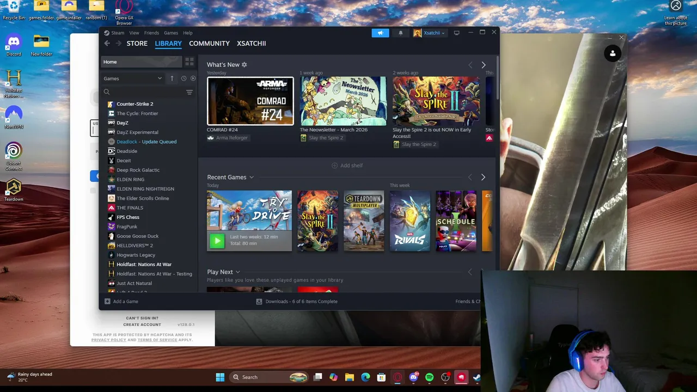The width and height of the screenshot is (697, 392).
Task: Open Microsoft Edge from taskbar
Action: click(365, 377)
